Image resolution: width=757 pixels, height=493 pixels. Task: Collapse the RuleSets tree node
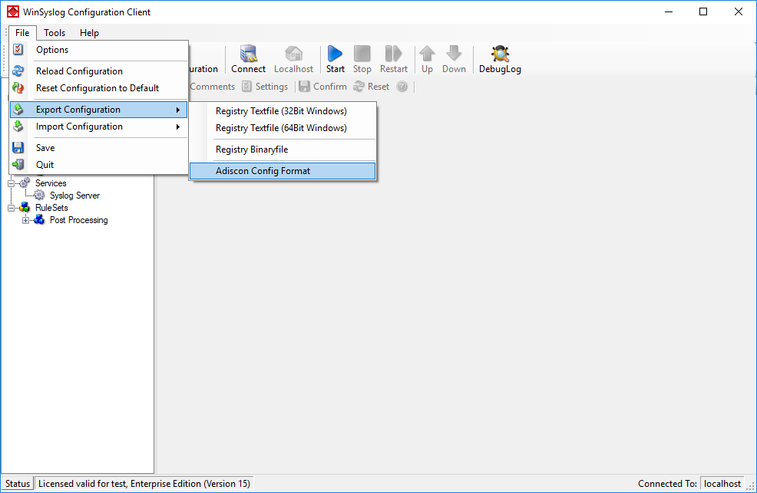click(11, 209)
